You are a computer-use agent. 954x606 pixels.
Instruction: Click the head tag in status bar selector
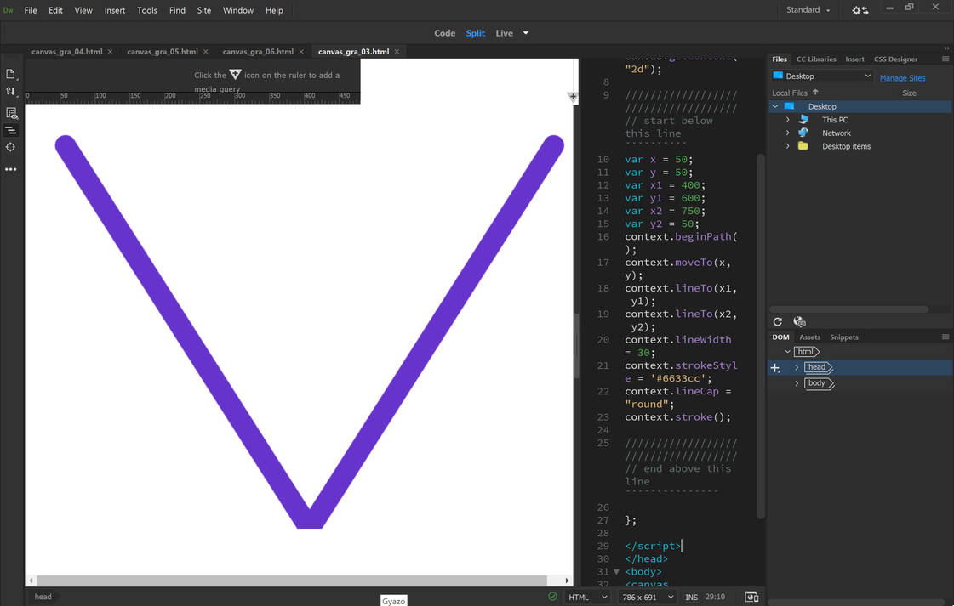(43, 597)
